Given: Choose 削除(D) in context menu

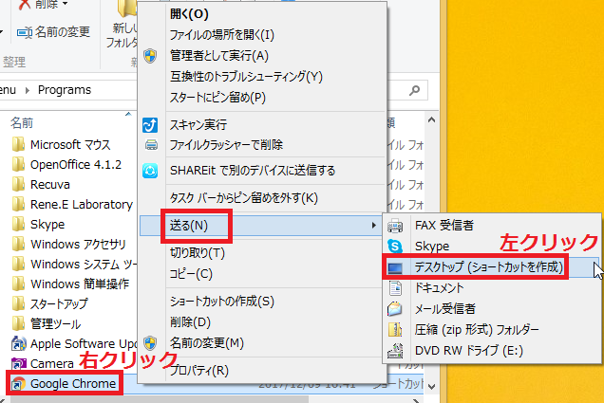Looking at the screenshot, I should (262, 321).
